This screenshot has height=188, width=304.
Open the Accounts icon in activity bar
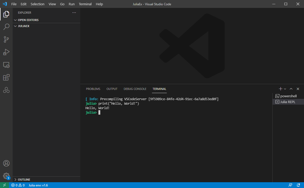tap(6, 164)
